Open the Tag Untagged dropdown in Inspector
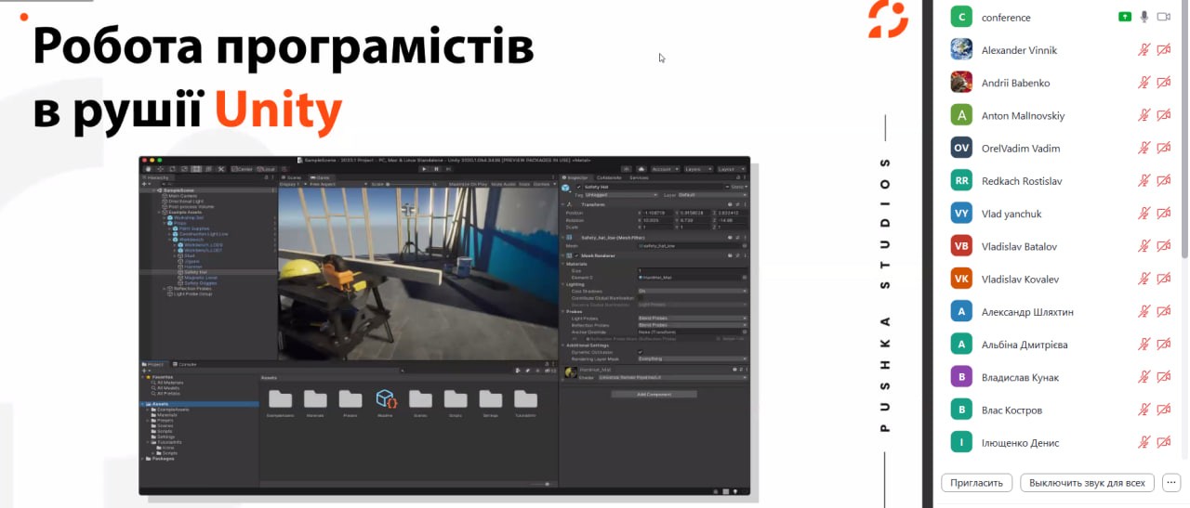 point(622,195)
